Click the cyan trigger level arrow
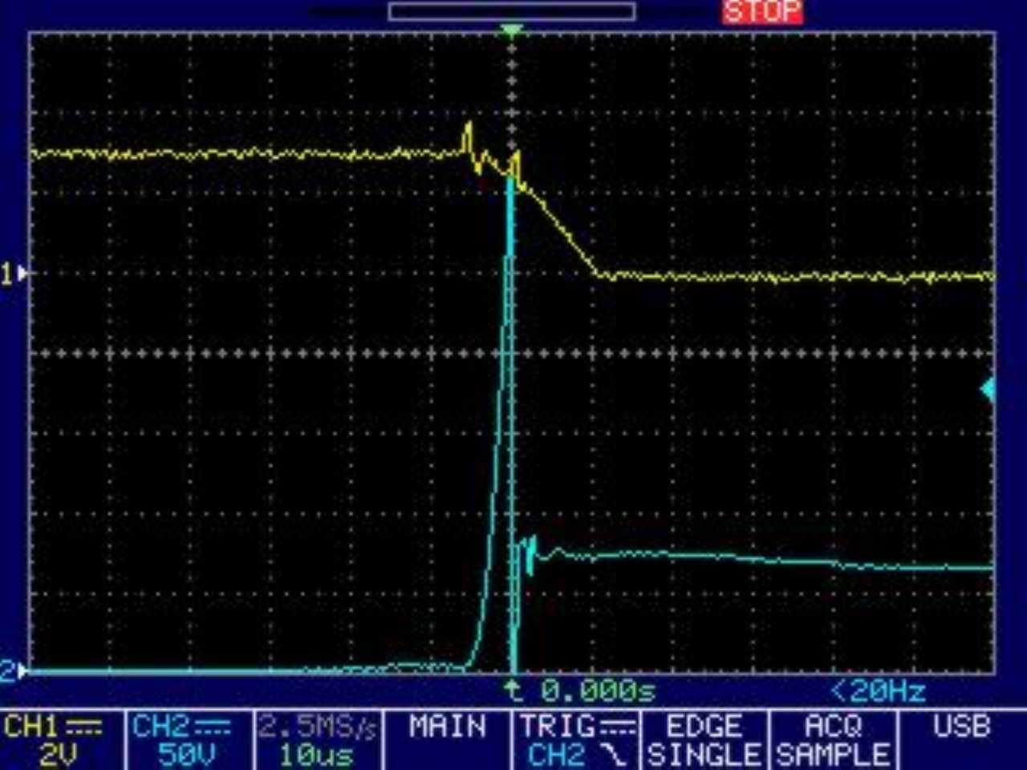This screenshot has height=770, width=1027. pyautogui.click(x=988, y=390)
